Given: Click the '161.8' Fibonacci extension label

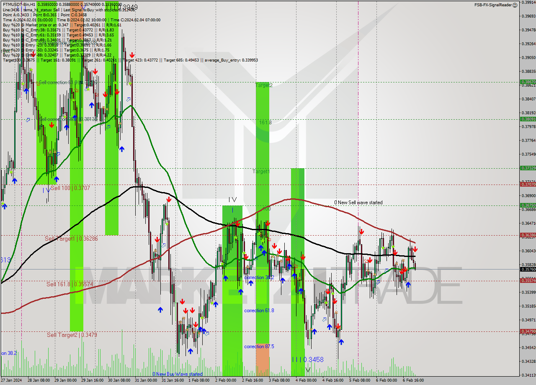Looking at the screenshot, I should 265,122.
